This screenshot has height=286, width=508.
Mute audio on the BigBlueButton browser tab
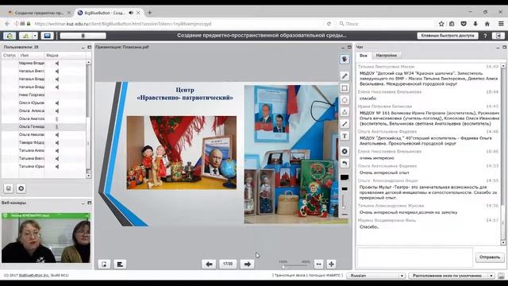(x=131, y=13)
